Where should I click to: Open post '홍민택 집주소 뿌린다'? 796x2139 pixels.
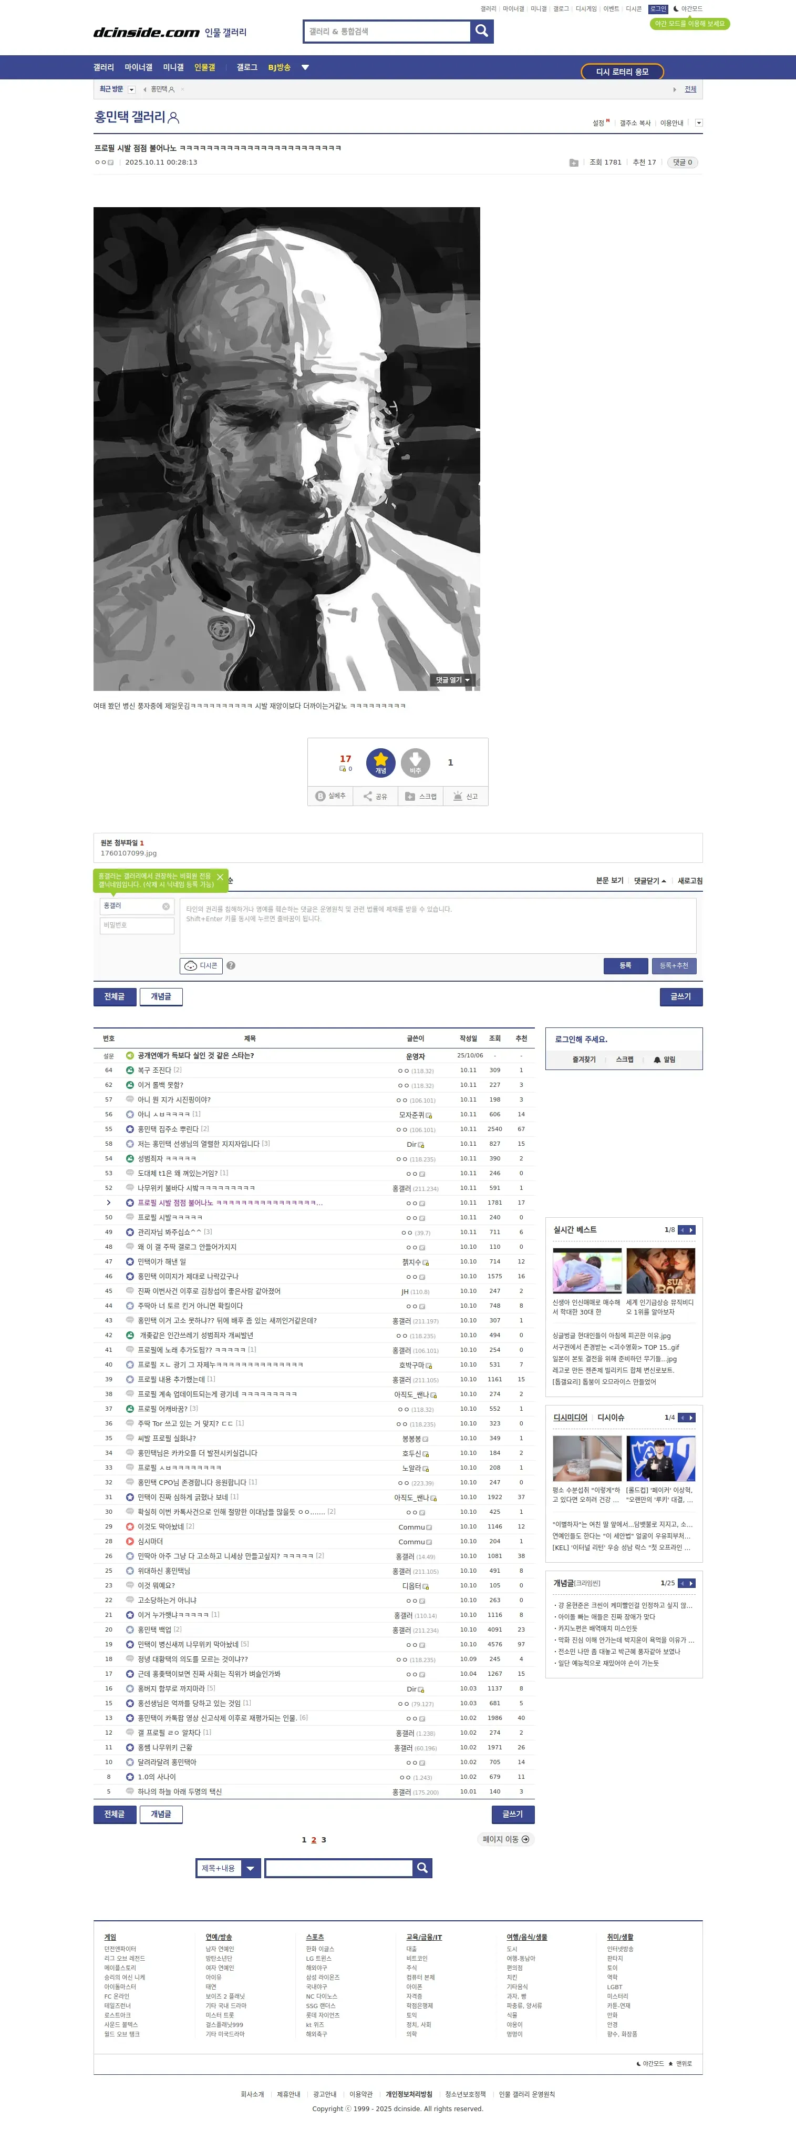coord(168,1129)
